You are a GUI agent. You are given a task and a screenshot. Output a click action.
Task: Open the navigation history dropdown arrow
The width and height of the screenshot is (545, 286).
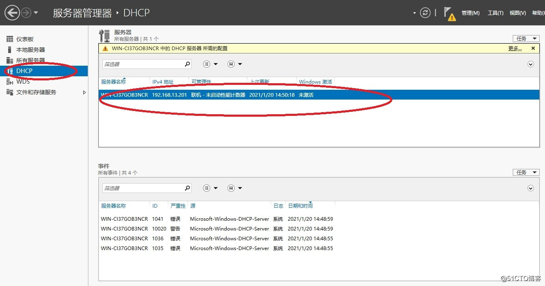click(36, 13)
